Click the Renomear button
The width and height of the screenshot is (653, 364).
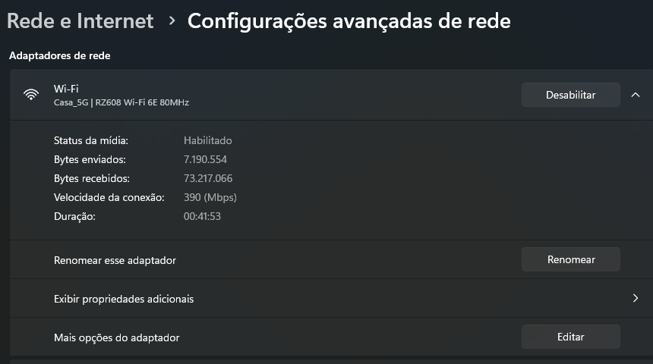point(570,259)
